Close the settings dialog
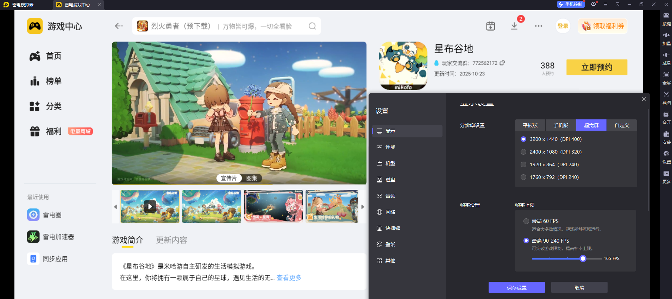 [x=644, y=99]
